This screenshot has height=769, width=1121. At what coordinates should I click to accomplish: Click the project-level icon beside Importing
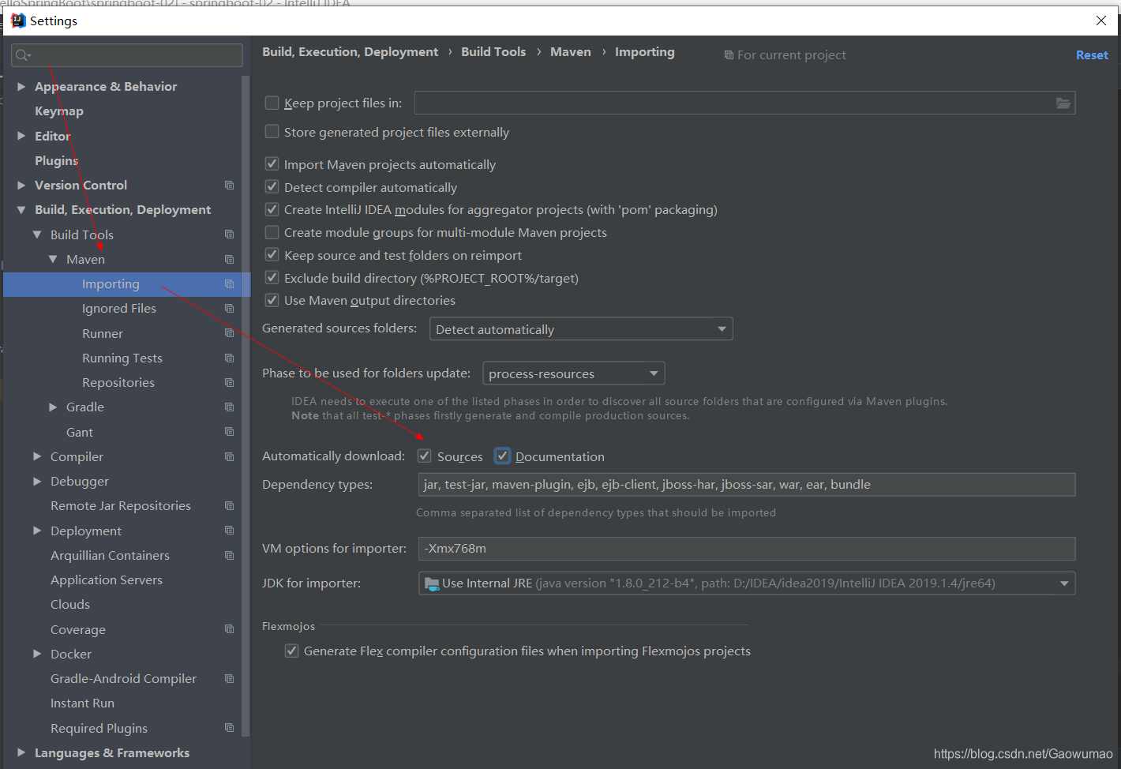tap(229, 284)
